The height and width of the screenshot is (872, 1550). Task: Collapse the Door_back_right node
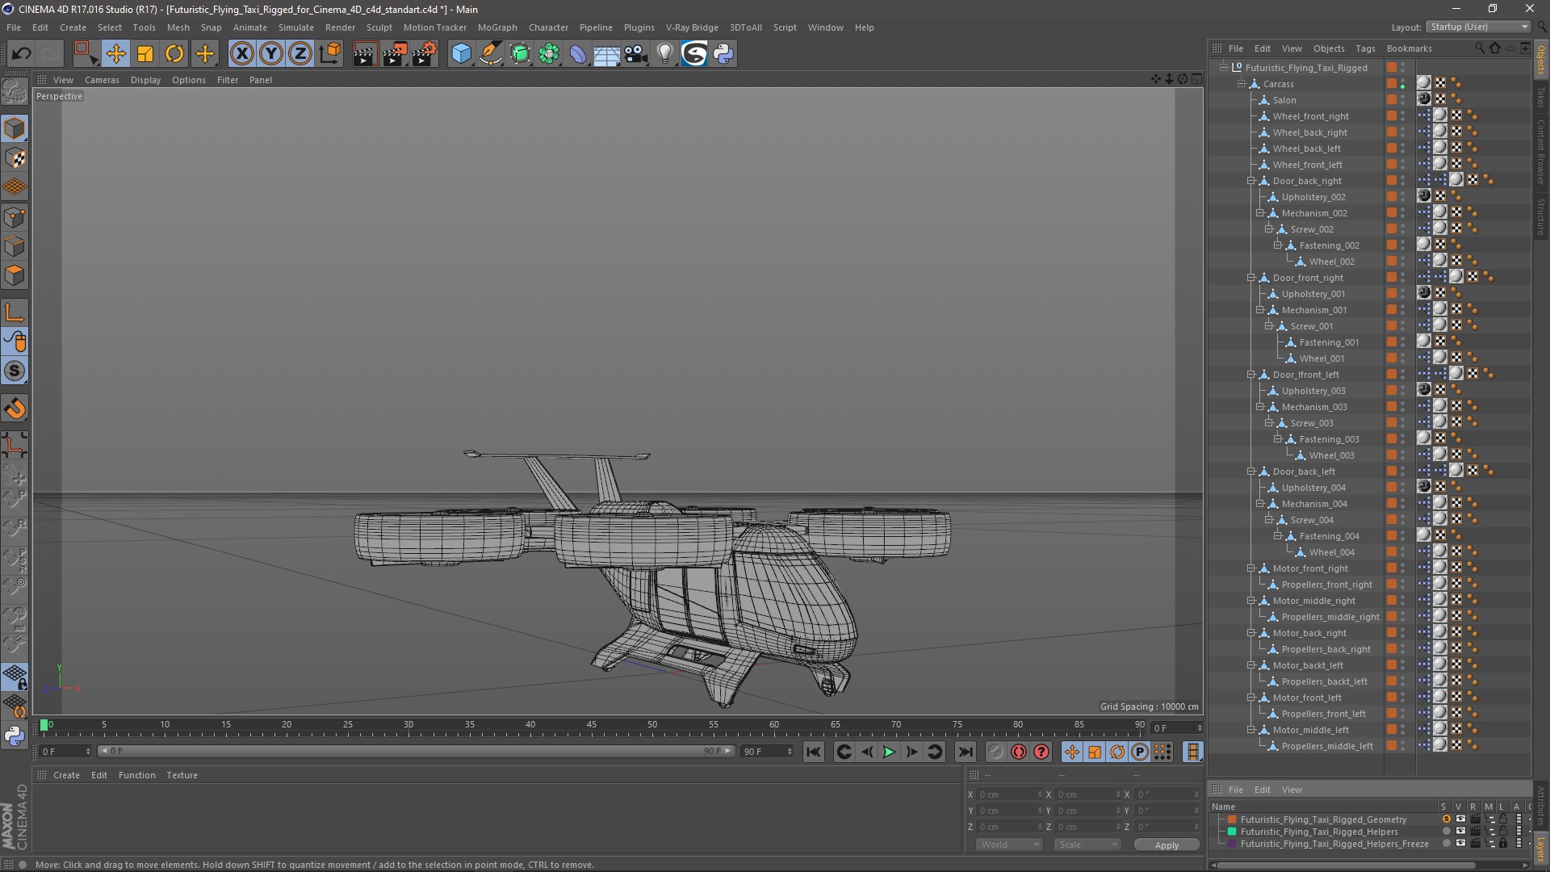coord(1251,181)
